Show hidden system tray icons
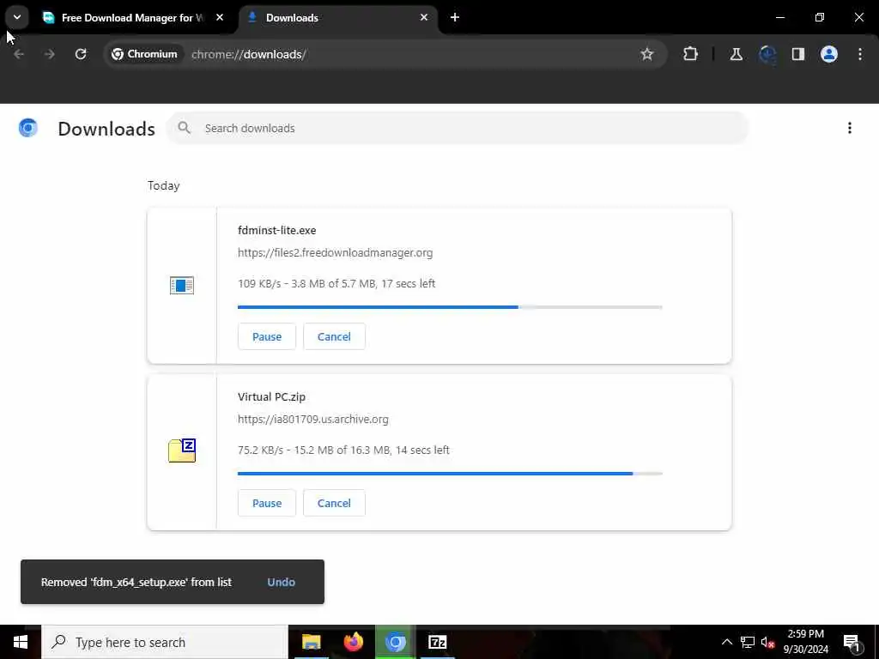The height and width of the screenshot is (659, 879). pos(727,642)
